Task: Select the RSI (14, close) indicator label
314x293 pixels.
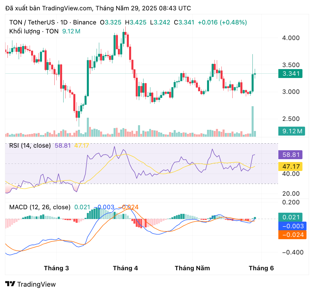Action: click(29, 146)
